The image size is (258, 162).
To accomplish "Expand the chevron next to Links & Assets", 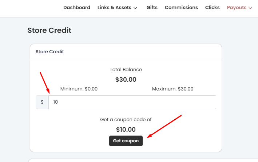I will click(x=136, y=8).
